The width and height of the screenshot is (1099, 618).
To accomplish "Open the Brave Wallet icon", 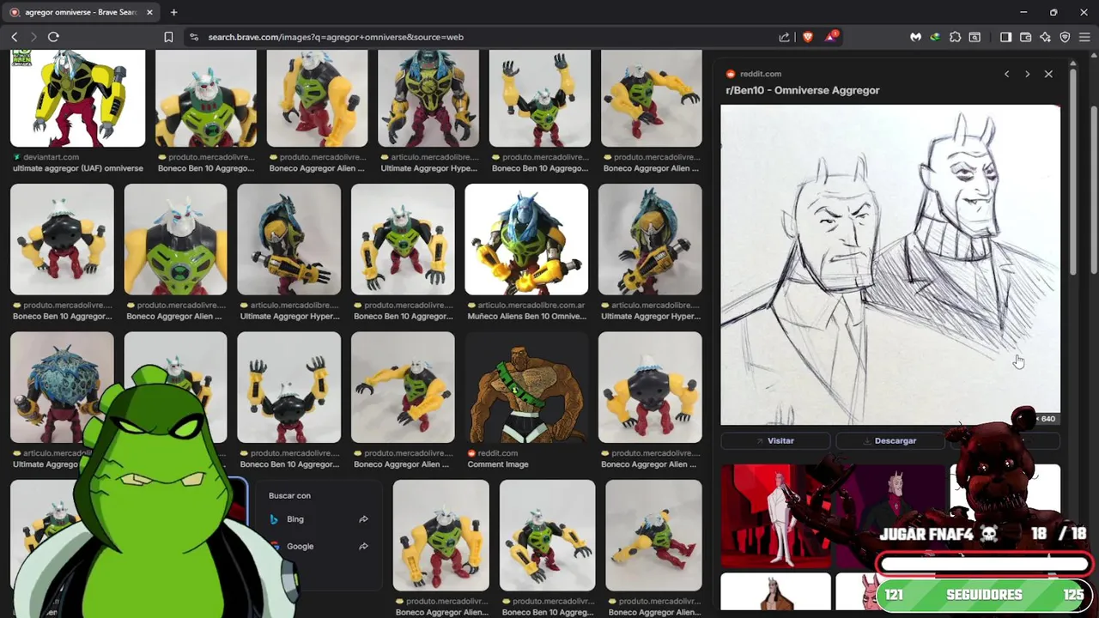I will click(x=1026, y=37).
